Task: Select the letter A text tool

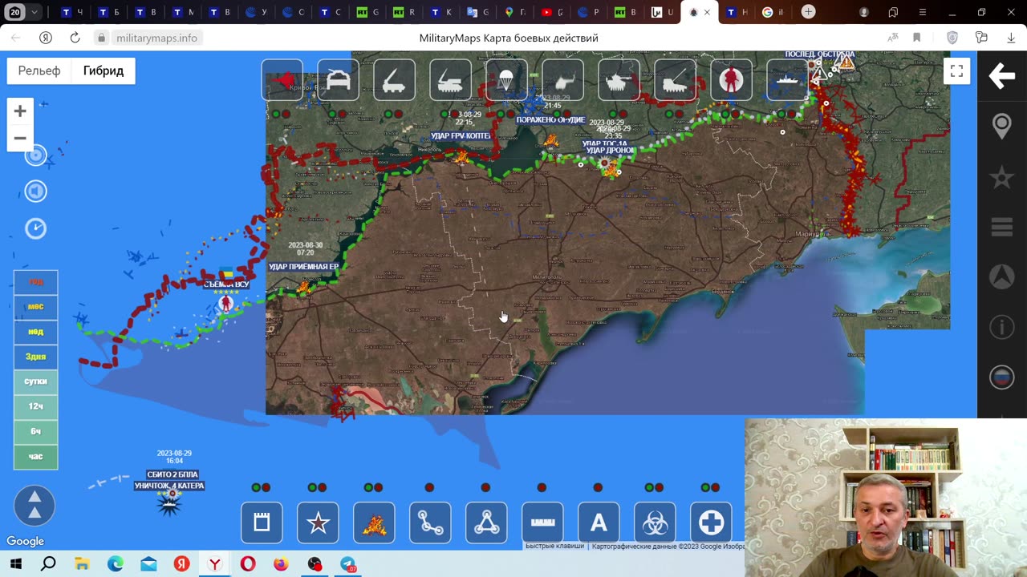Action: (x=599, y=523)
